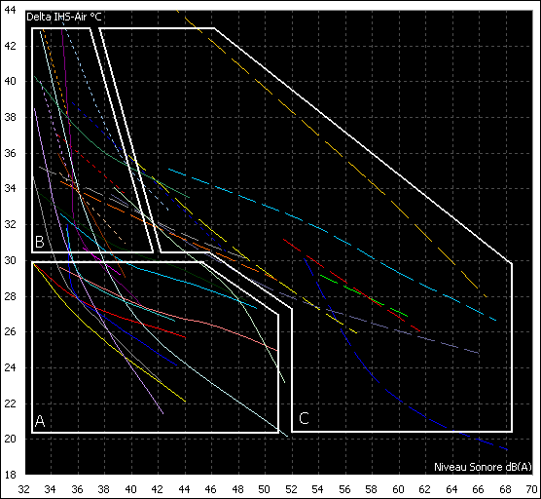
Task: Click the 44 value on vertical axis
Action: (x=10, y=10)
